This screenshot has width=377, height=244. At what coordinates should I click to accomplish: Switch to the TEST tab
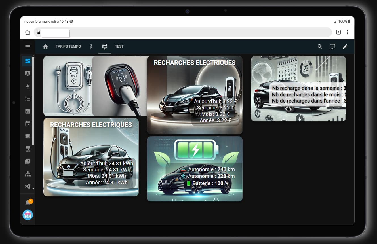click(119, 46)
